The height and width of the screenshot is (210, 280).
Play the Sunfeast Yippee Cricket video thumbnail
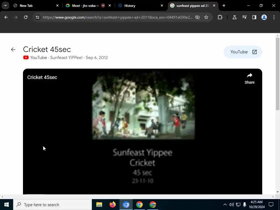click(x=143, y=132)
